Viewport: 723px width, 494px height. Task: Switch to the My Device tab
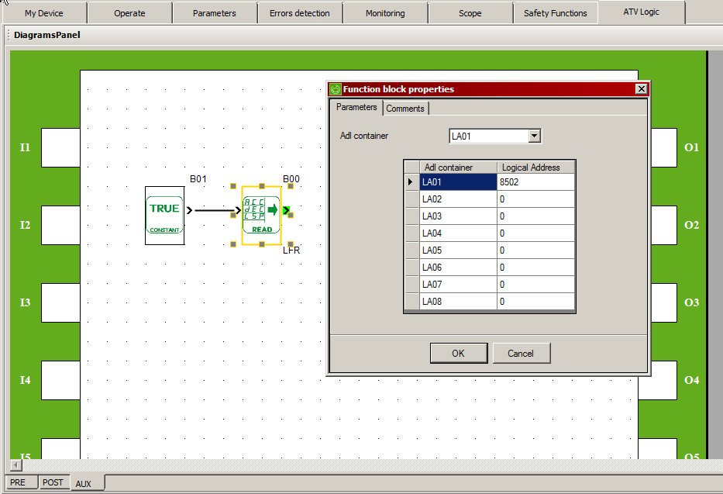click(44, 13)
